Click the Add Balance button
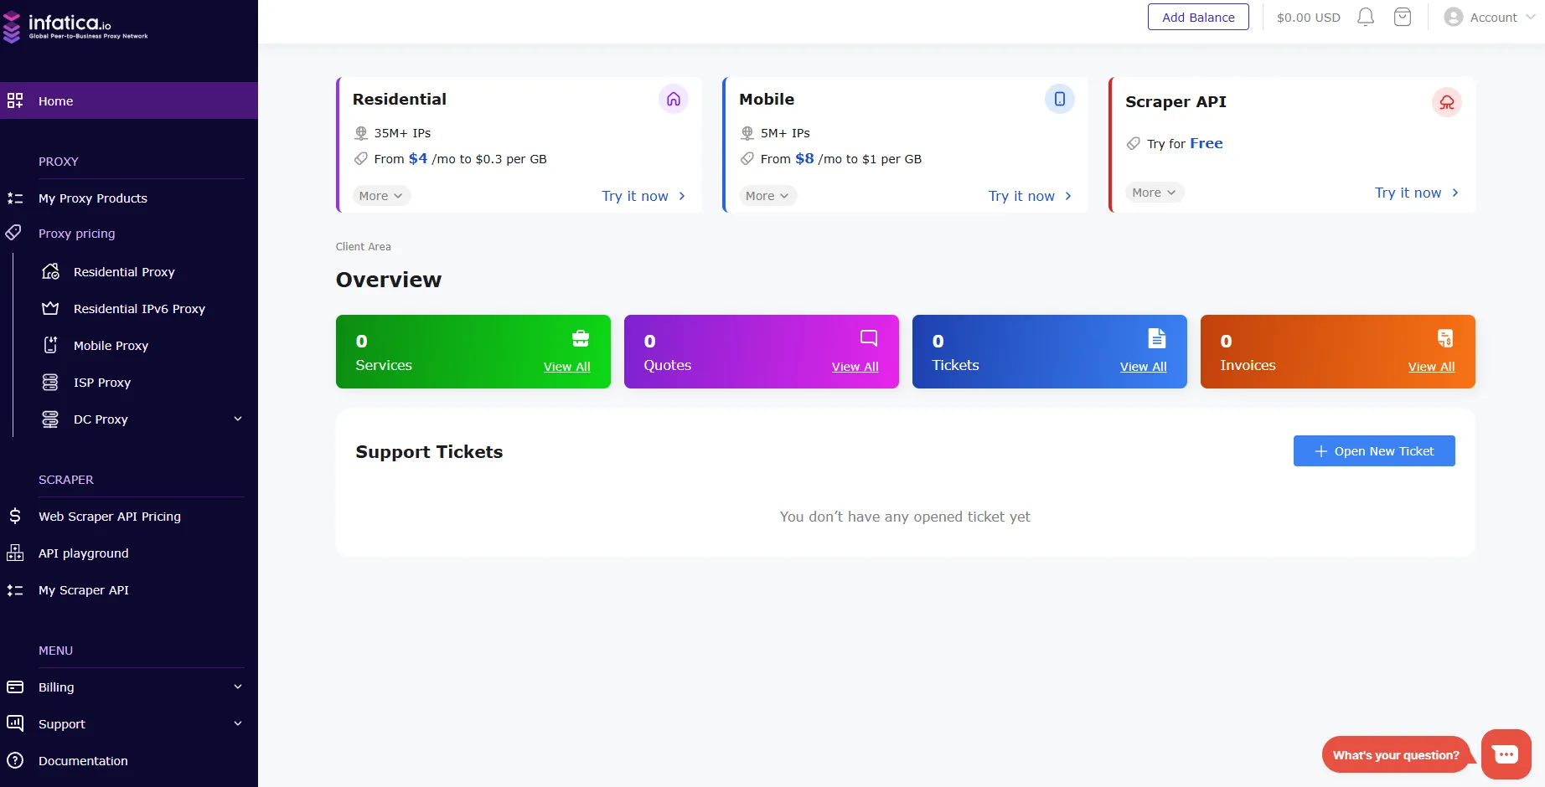The width and height of the screenshot is (1545, 787). (x=1198, y=18)
